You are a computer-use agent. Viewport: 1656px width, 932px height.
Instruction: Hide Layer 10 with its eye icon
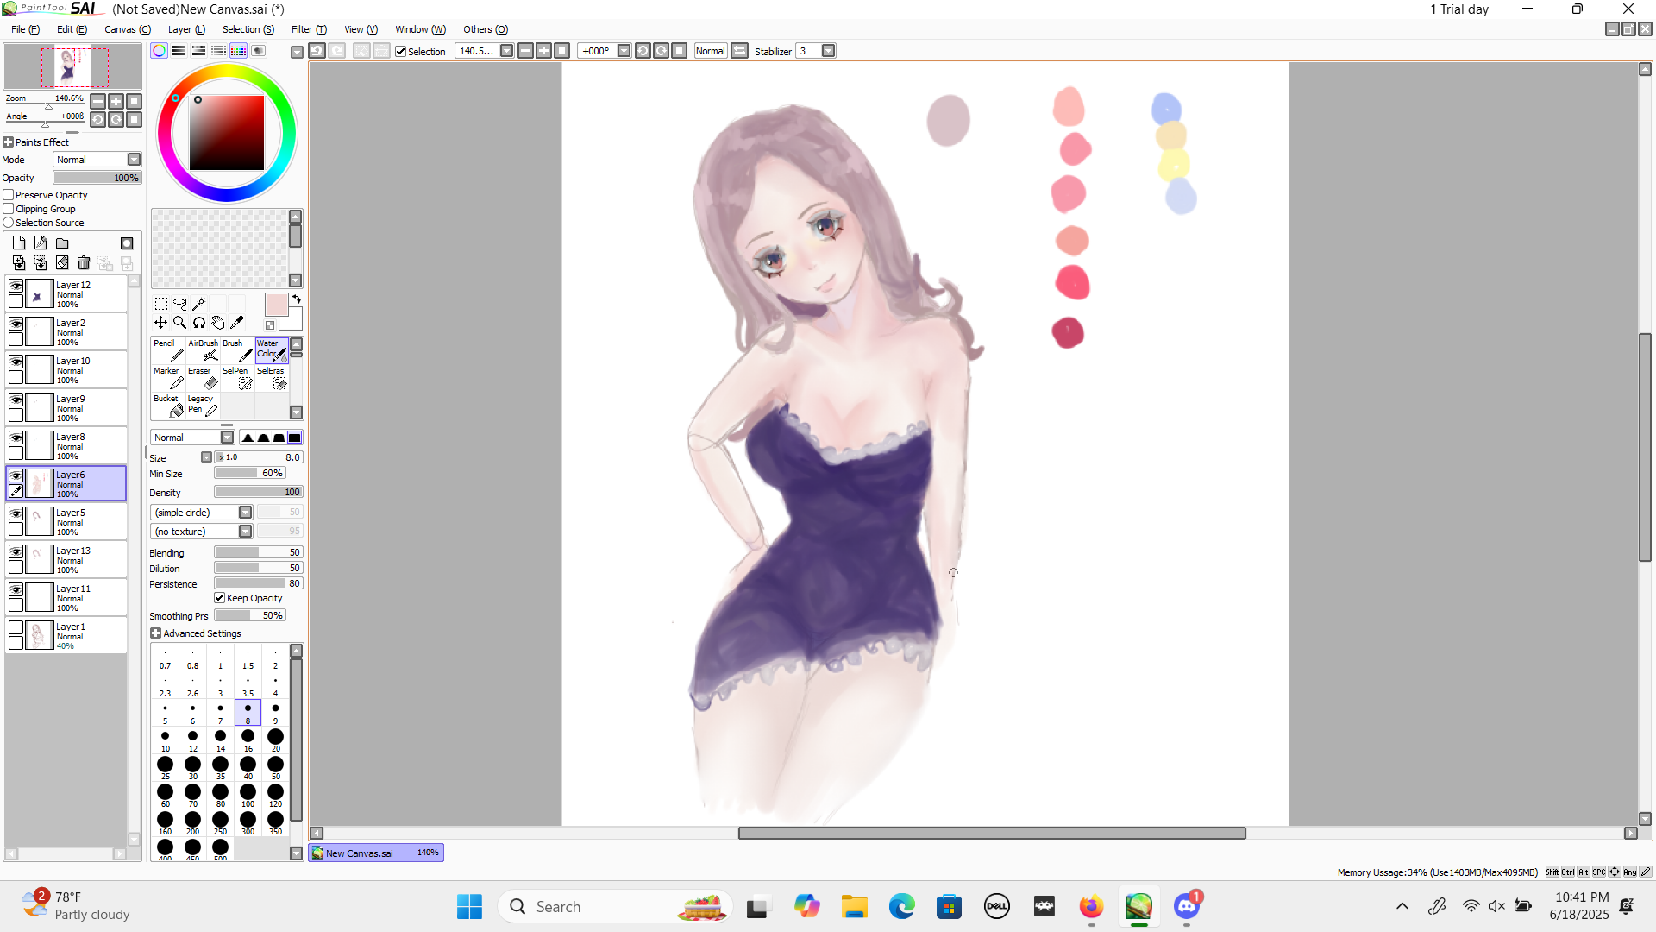pos(16,362)
